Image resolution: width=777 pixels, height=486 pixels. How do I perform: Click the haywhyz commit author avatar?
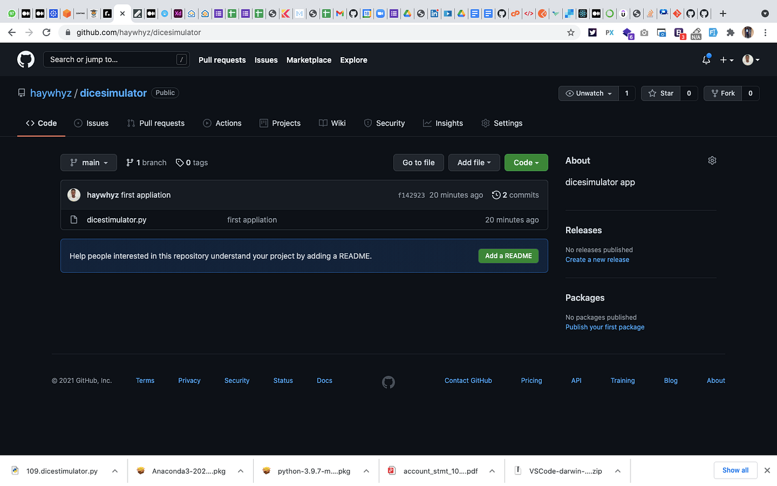pyautogui.click(x=74, y=195)
